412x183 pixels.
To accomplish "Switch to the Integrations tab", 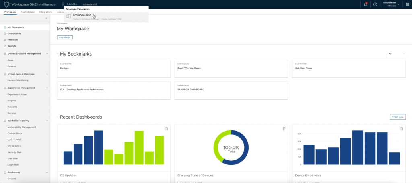I will 46,12.
